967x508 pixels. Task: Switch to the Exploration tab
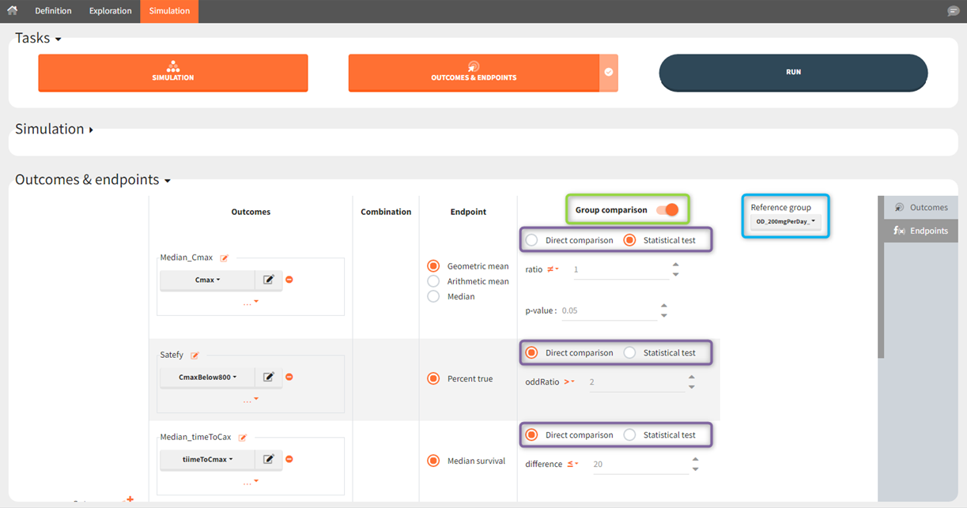[110, 11]
